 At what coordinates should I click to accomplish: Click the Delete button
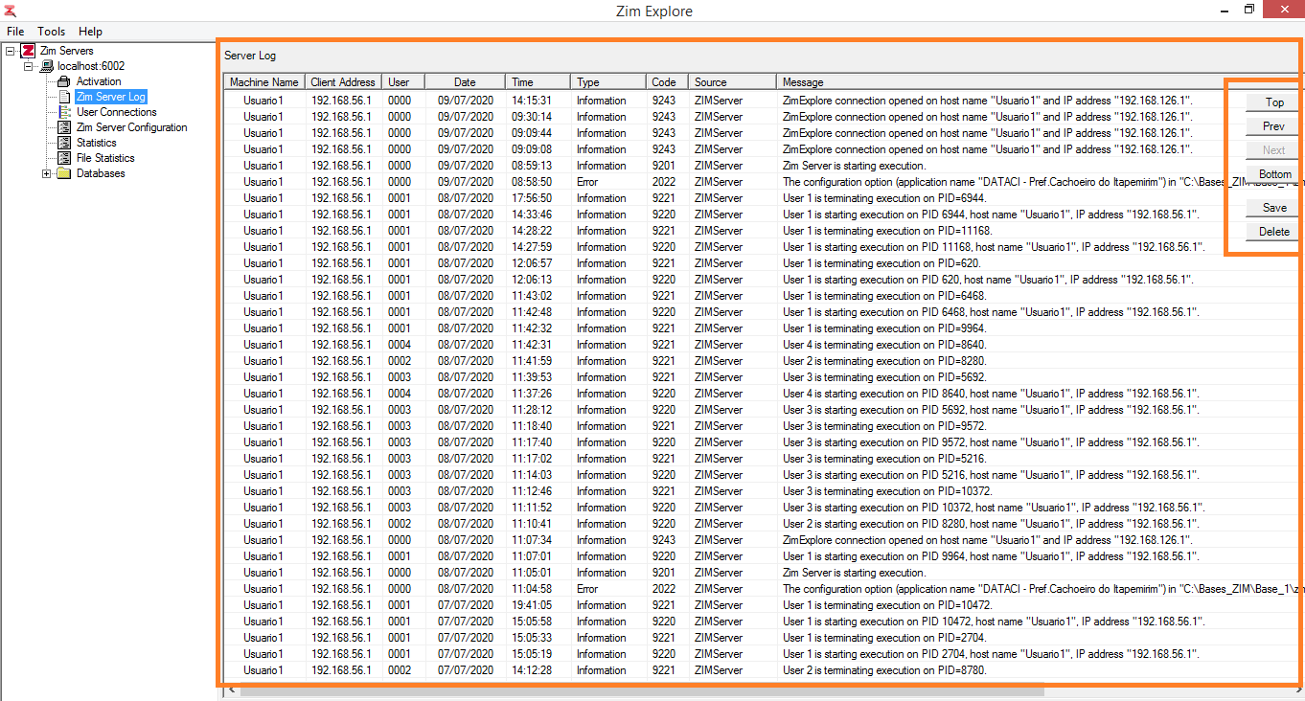(x=1273, y=232)
